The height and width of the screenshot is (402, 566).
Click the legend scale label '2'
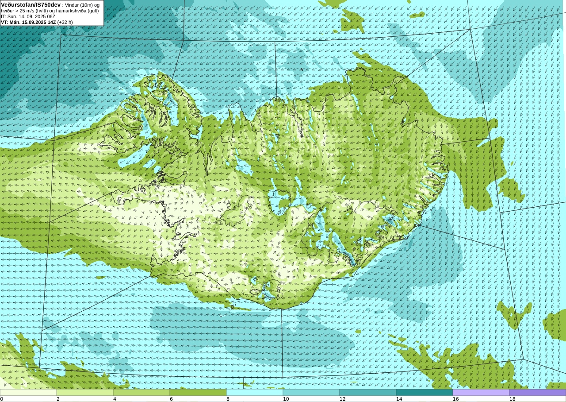[58, 399]
